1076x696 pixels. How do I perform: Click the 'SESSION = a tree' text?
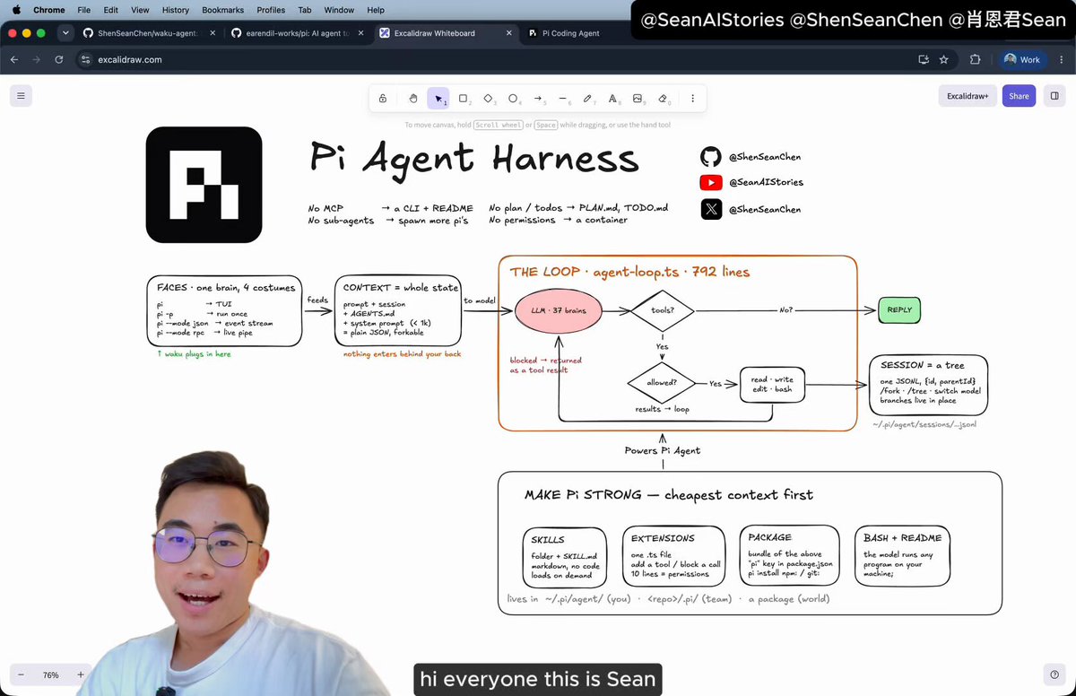pos(923,366)
